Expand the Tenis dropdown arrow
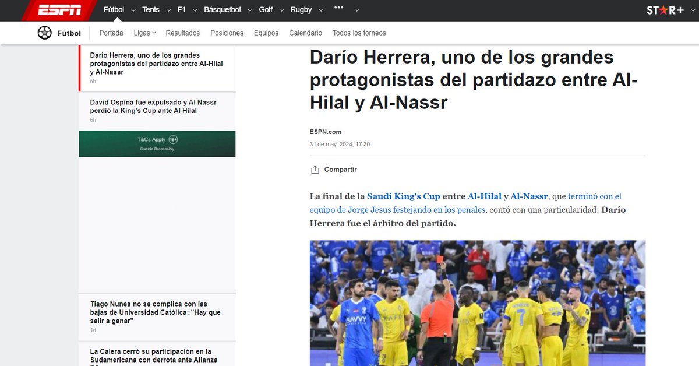This screenshot has width=699, height=366. pos(169,10)
